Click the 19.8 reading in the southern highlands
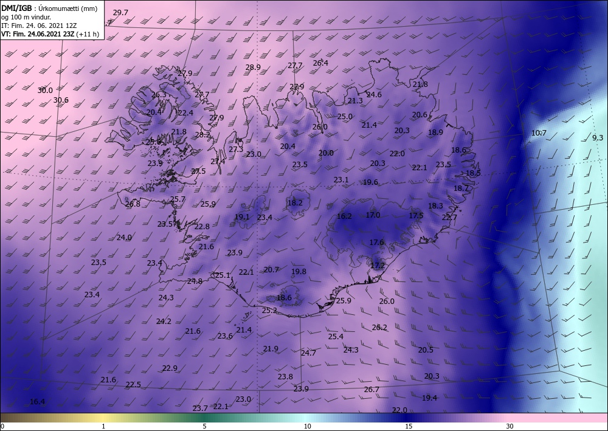 click(299, 272)
